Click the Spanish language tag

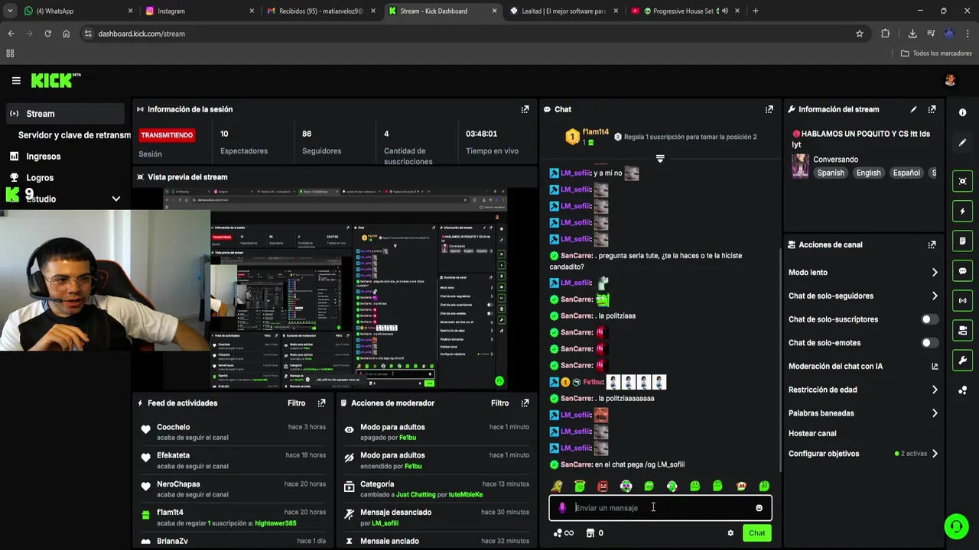[x=831, y=173]
